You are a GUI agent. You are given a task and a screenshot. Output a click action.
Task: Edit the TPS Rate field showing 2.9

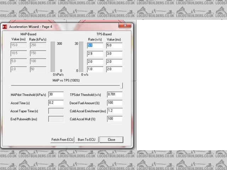click(95, 54)
